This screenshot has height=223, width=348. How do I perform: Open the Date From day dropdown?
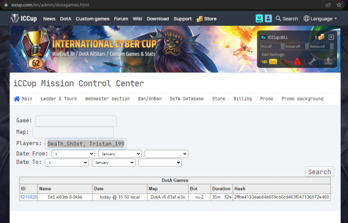[73, 154]
